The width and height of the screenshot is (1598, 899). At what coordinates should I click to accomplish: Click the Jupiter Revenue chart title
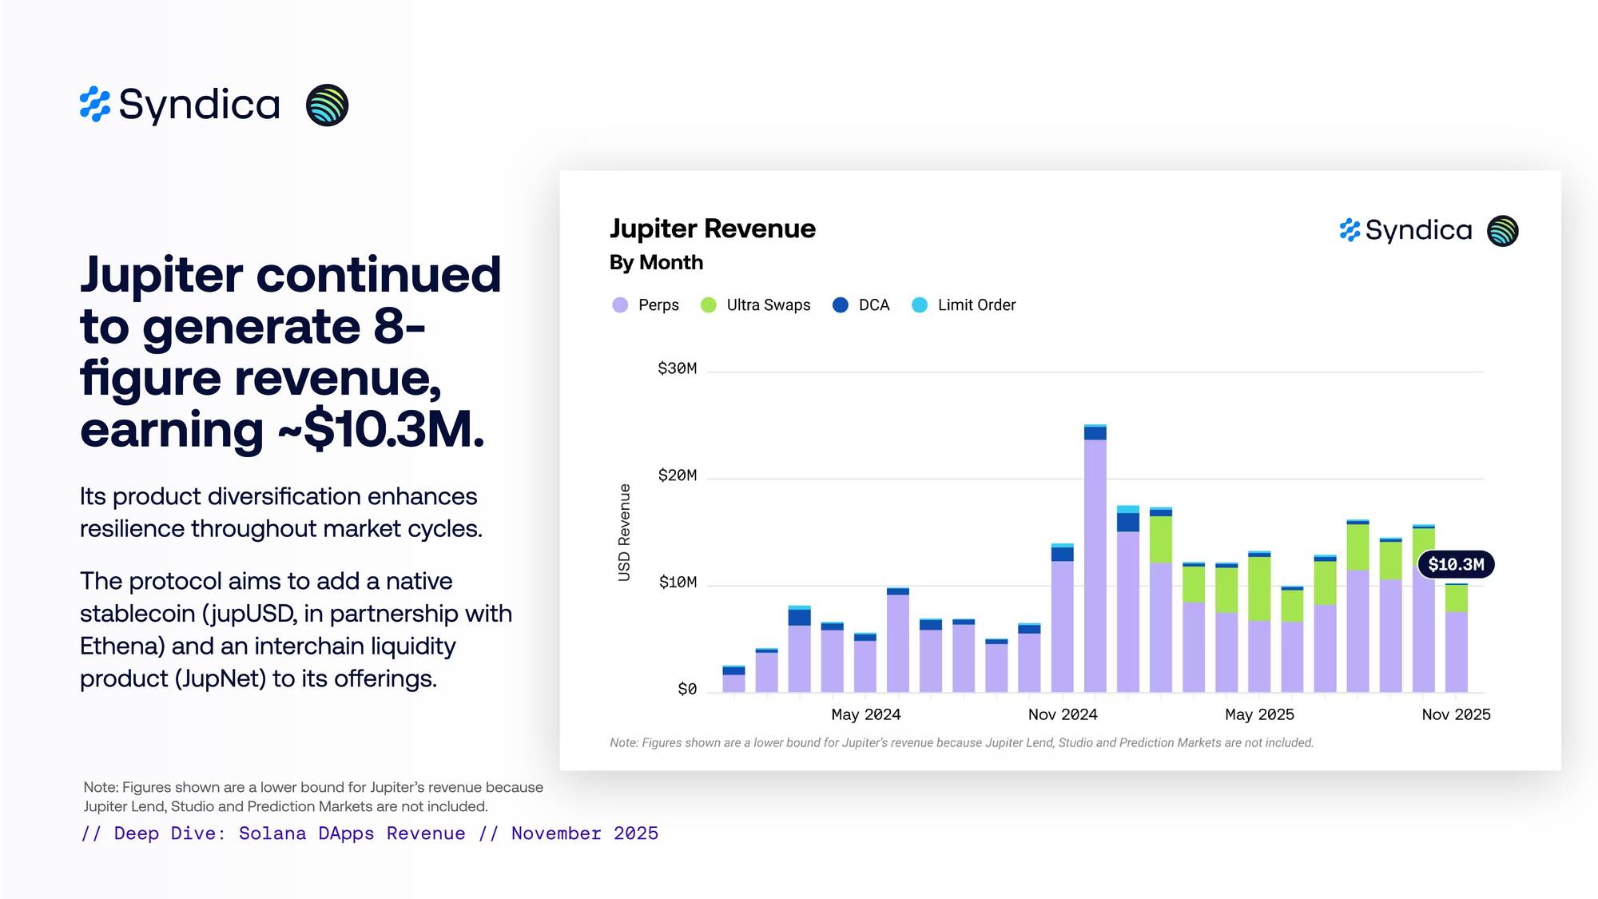click(x=712, y=229)
